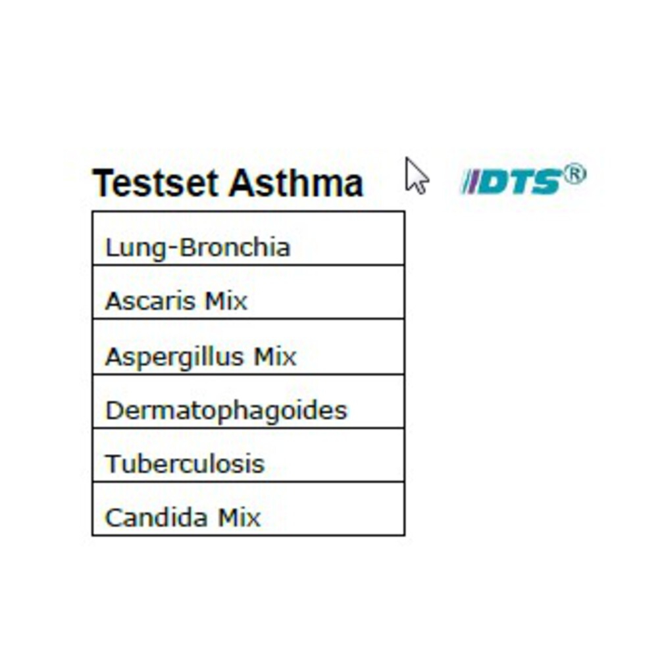The image size is (658, 658).
Task: Click the word Mix in the Aspergillus row
Action: point(275,357)
